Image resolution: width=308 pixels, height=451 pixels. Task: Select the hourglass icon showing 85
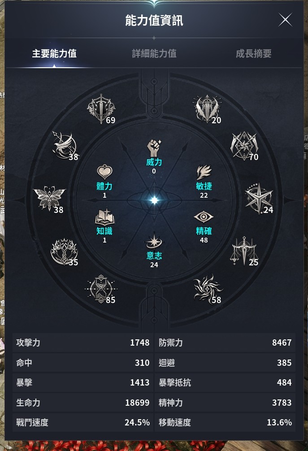pyautogui.click(x=101, y=289)
